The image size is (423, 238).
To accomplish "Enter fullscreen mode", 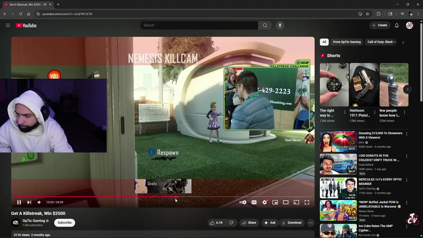I will pyautogui.click(x=307, y=202).
